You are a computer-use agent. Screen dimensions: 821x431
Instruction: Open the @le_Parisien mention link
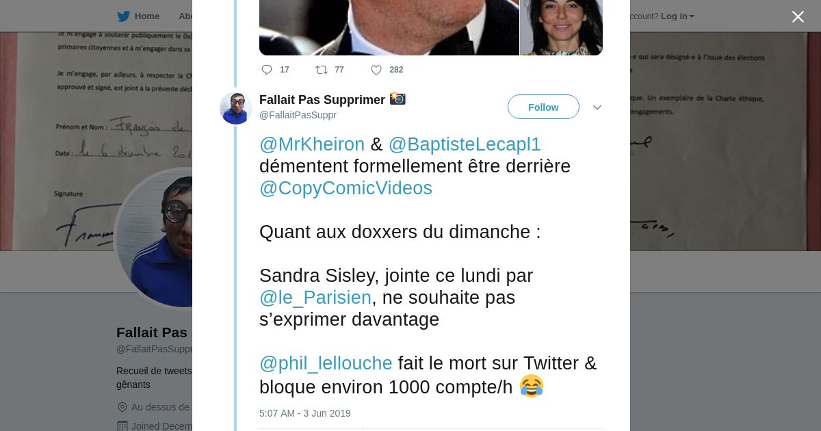click(315, 298)
